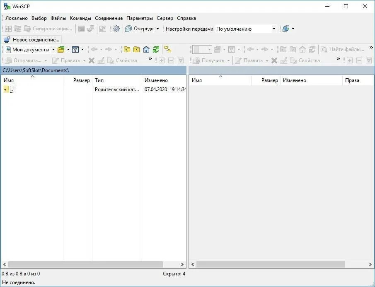
Task: Expand local toolbar overflow chevron
Action: click(150, 59)
